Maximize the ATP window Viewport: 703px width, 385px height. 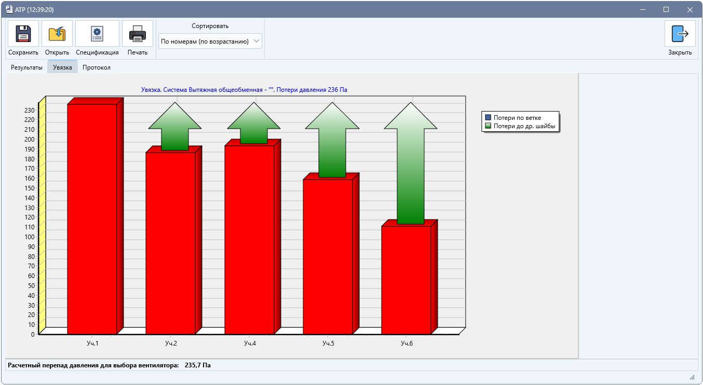pos(666,9)
